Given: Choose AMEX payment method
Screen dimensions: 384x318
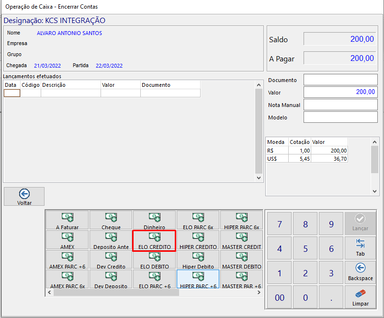Looking at the screenshot, I should point(68,240).
